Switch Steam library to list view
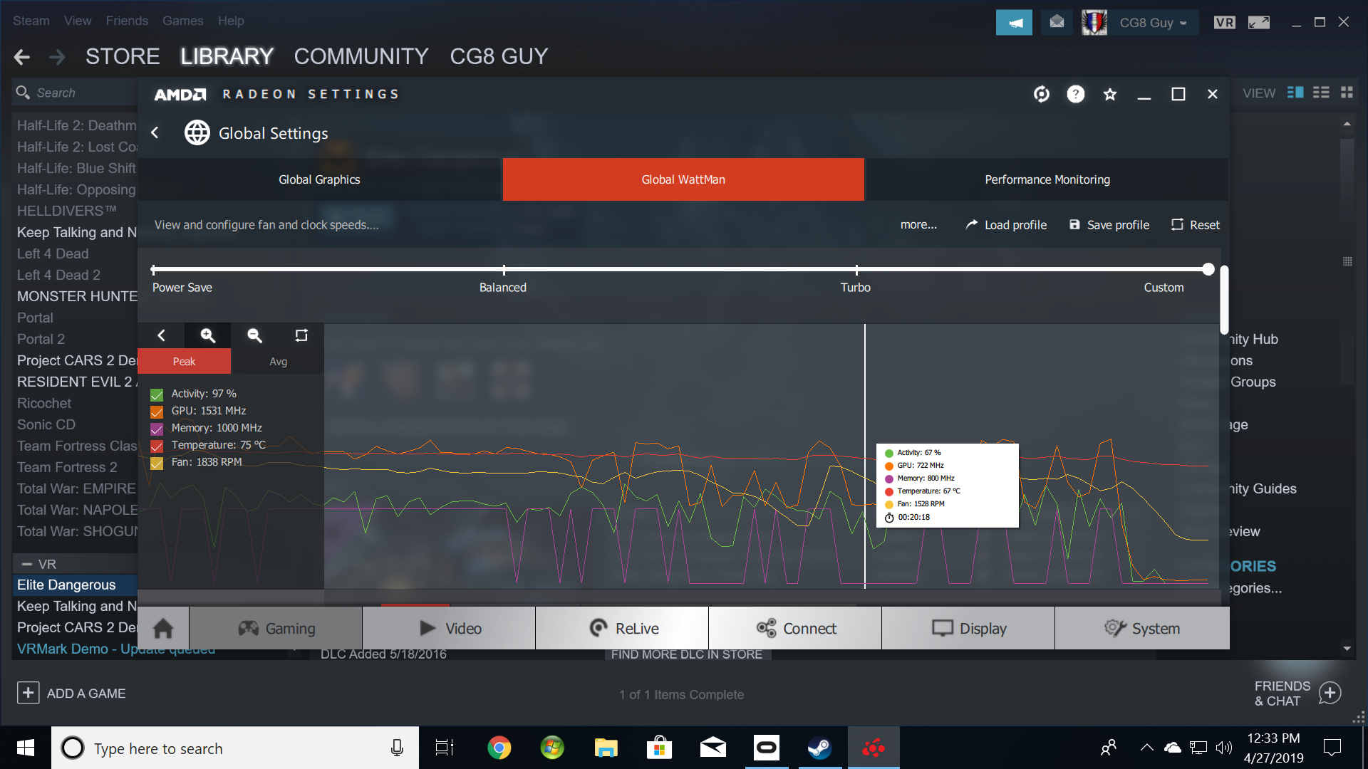Image resolution: width=1368 pixels, height=769 pixels. [x=1321, y=93]
